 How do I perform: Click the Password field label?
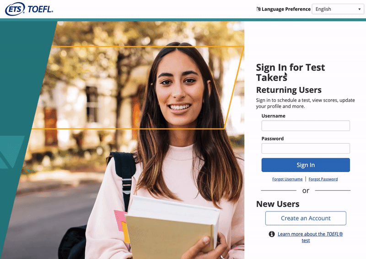click(x=272, y=139)
